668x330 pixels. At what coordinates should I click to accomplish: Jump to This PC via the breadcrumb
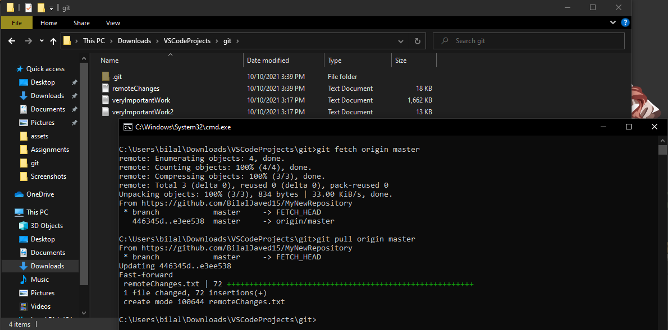[x=94, y=40]
